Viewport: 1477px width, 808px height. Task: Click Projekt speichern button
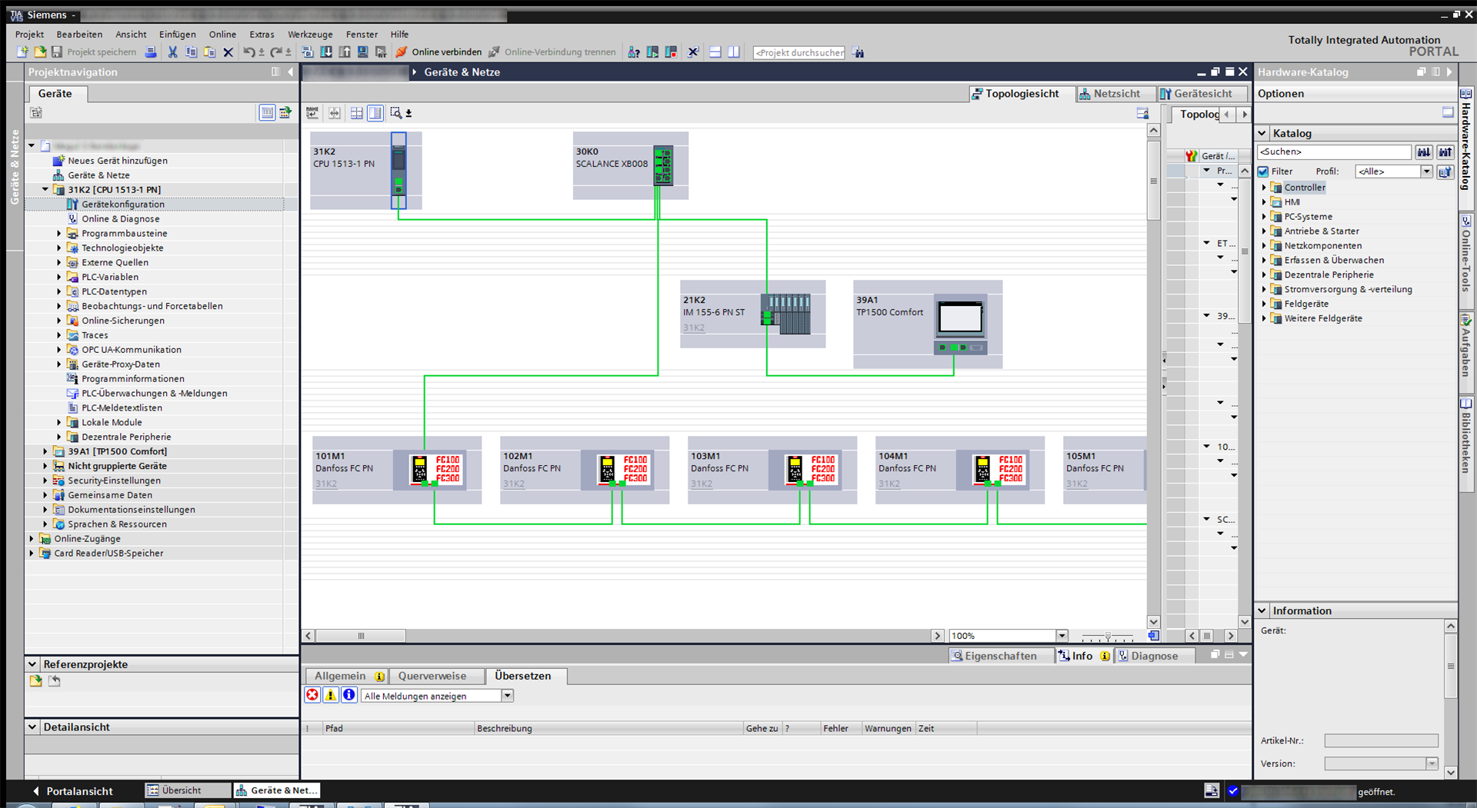point(94,52)
